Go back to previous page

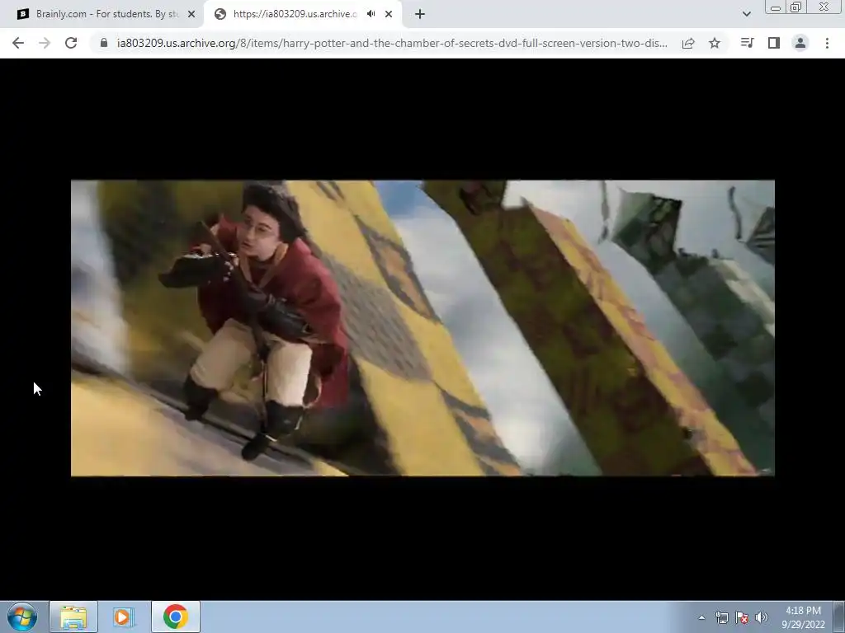coord(18,43)
